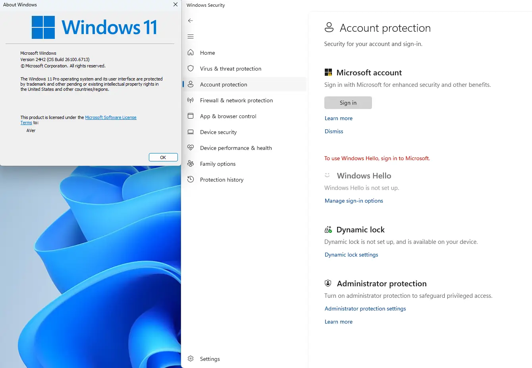Click the Windows Hello heading

click(364, 176)
